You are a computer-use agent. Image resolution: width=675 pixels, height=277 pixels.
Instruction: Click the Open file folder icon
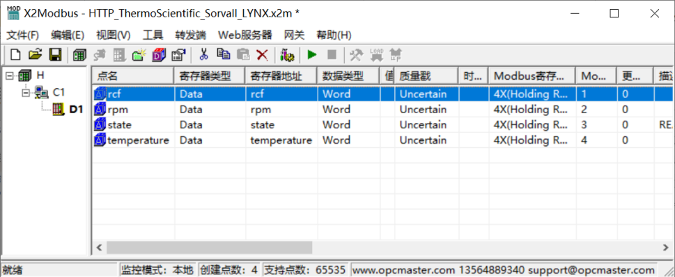pos(36,54)
